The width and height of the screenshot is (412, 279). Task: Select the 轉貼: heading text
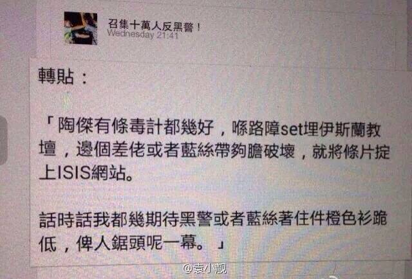(63, 76)
